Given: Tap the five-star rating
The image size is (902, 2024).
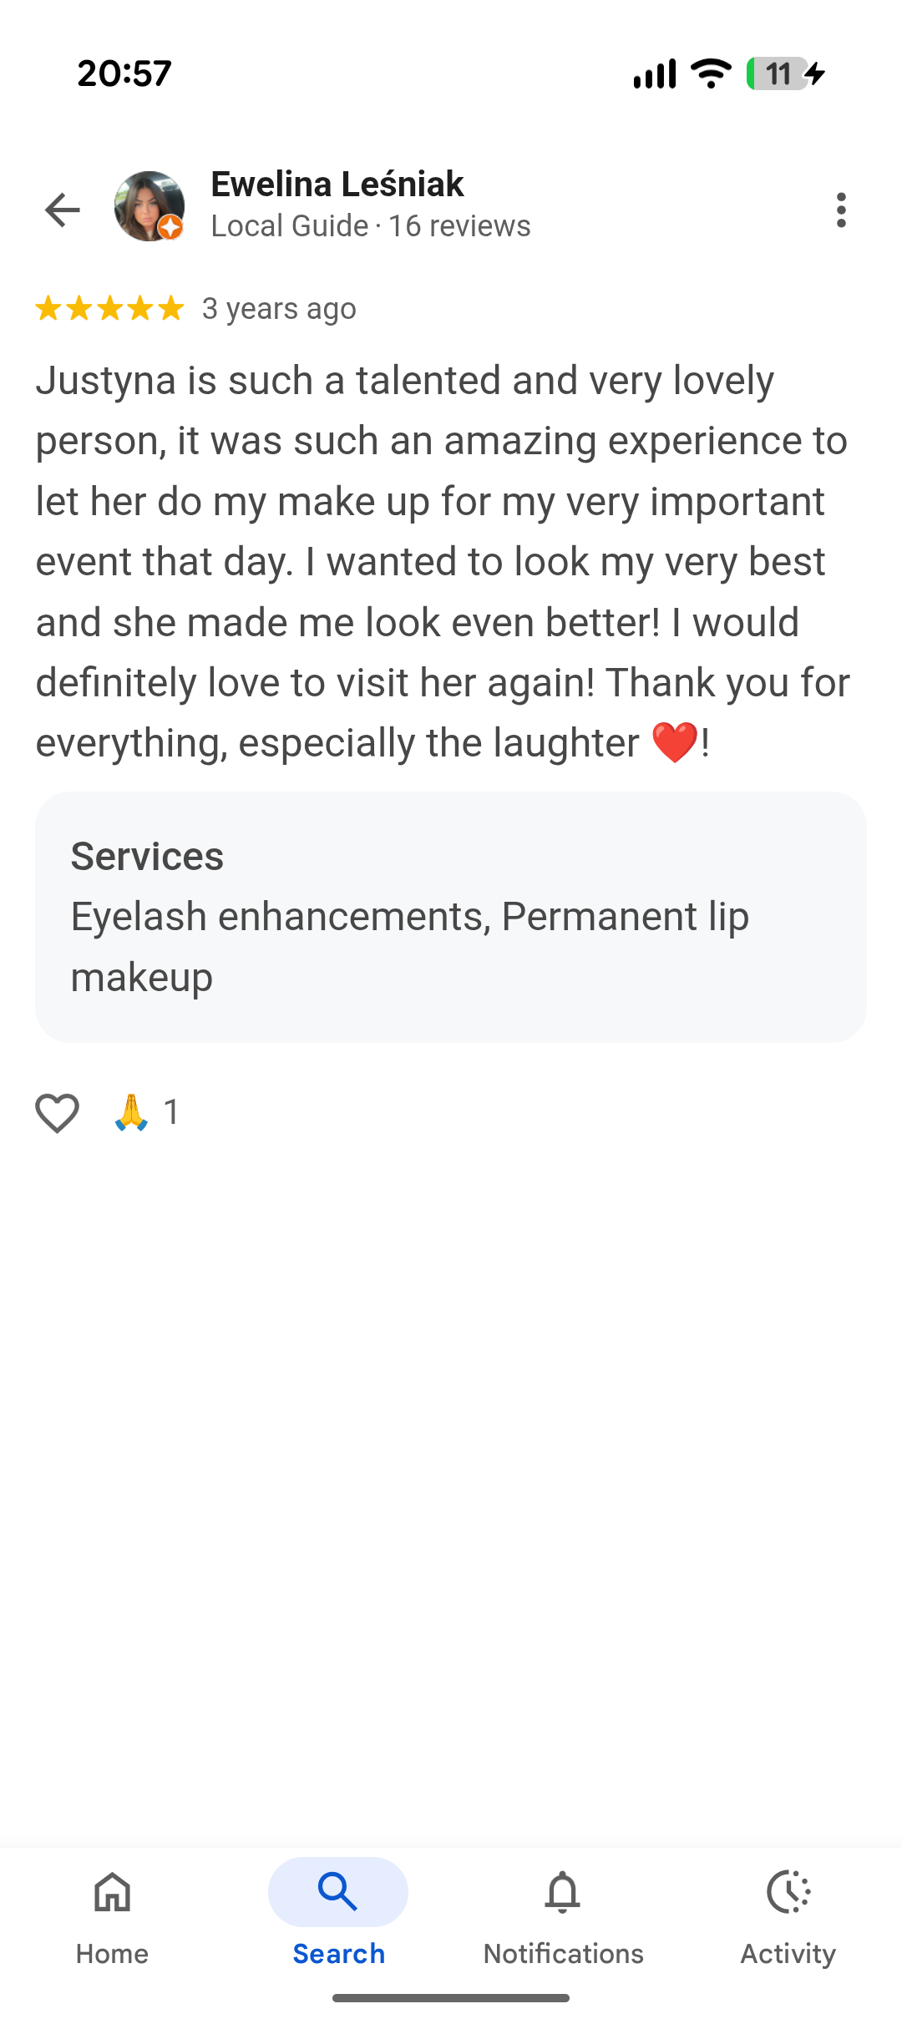Looking at the screenshot, I should (x=109, y=309).
